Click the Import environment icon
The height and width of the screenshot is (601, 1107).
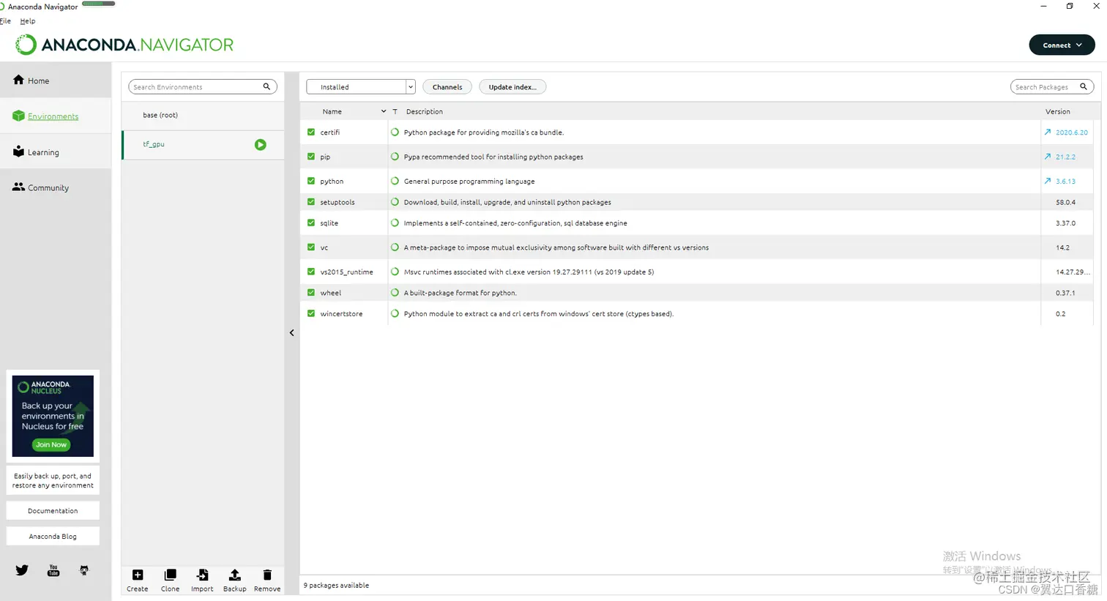pos(202,575)
